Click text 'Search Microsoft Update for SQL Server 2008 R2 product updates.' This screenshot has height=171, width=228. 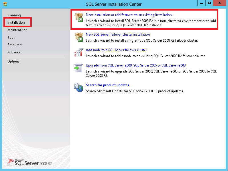click(x=135, y=91)
